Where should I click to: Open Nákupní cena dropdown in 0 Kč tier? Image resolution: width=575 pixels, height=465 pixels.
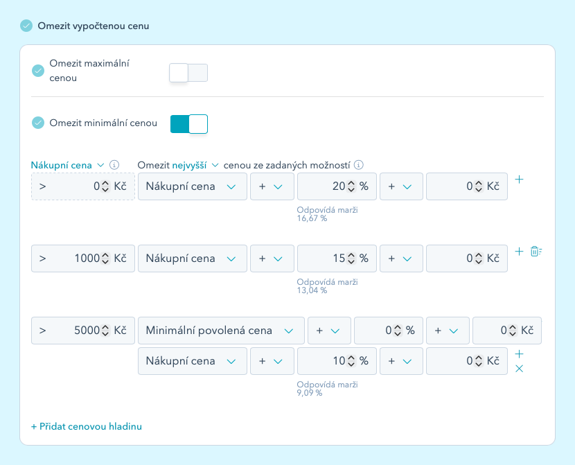tap(193, 186)
